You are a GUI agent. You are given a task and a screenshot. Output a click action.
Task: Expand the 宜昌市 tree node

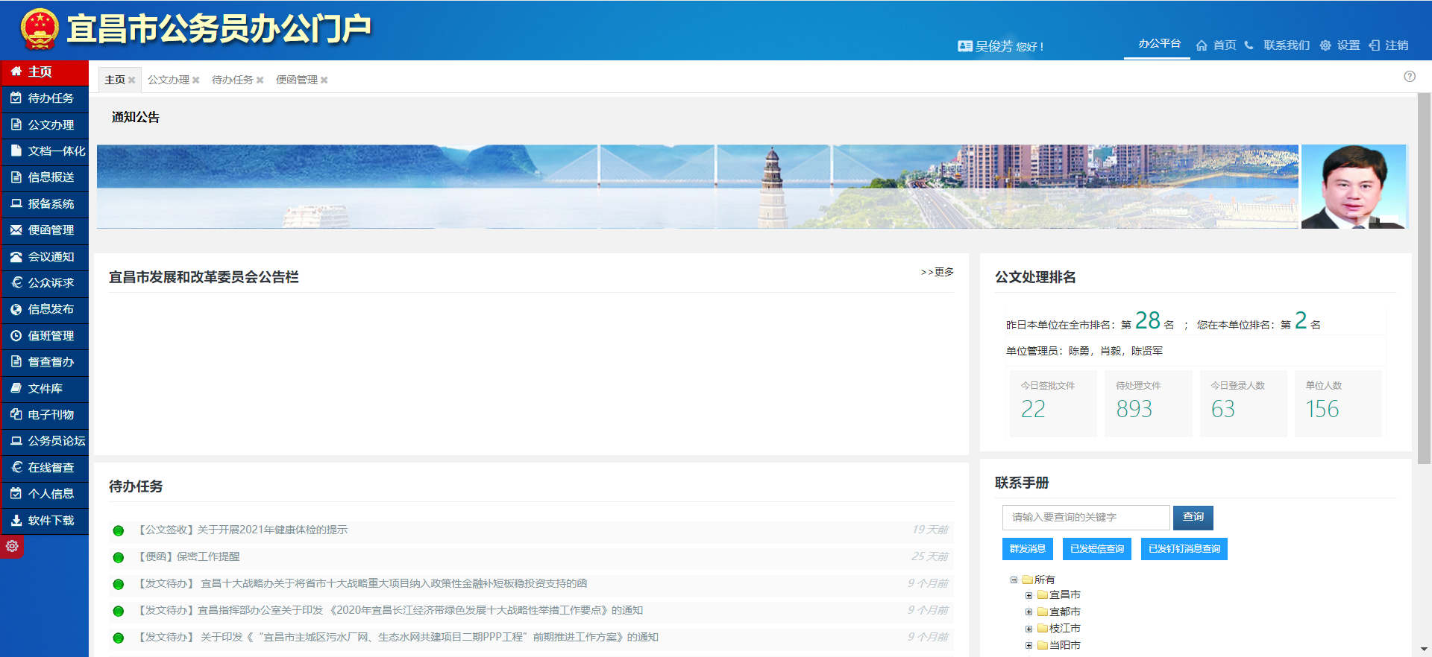[1029, 595]
